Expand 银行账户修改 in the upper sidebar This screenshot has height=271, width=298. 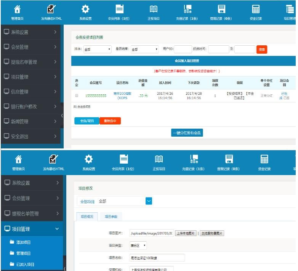[x=30, y=107]
